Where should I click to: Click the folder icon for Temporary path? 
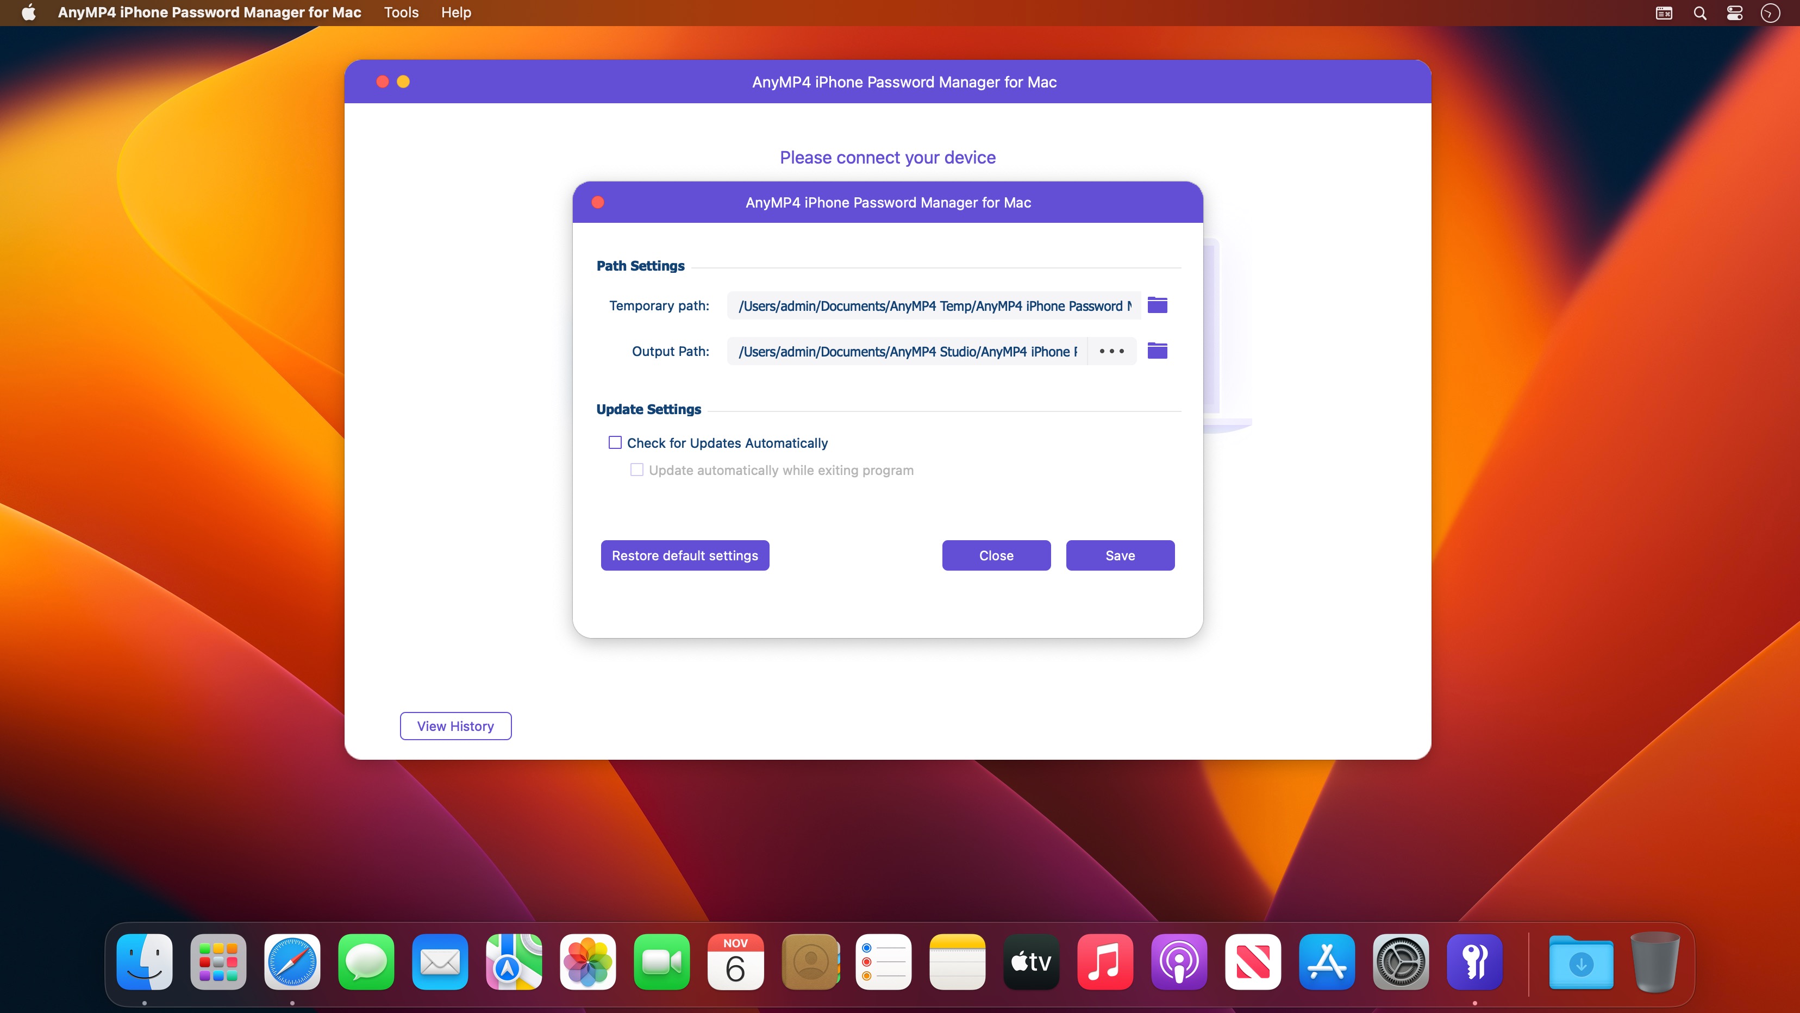[1157, 305]
